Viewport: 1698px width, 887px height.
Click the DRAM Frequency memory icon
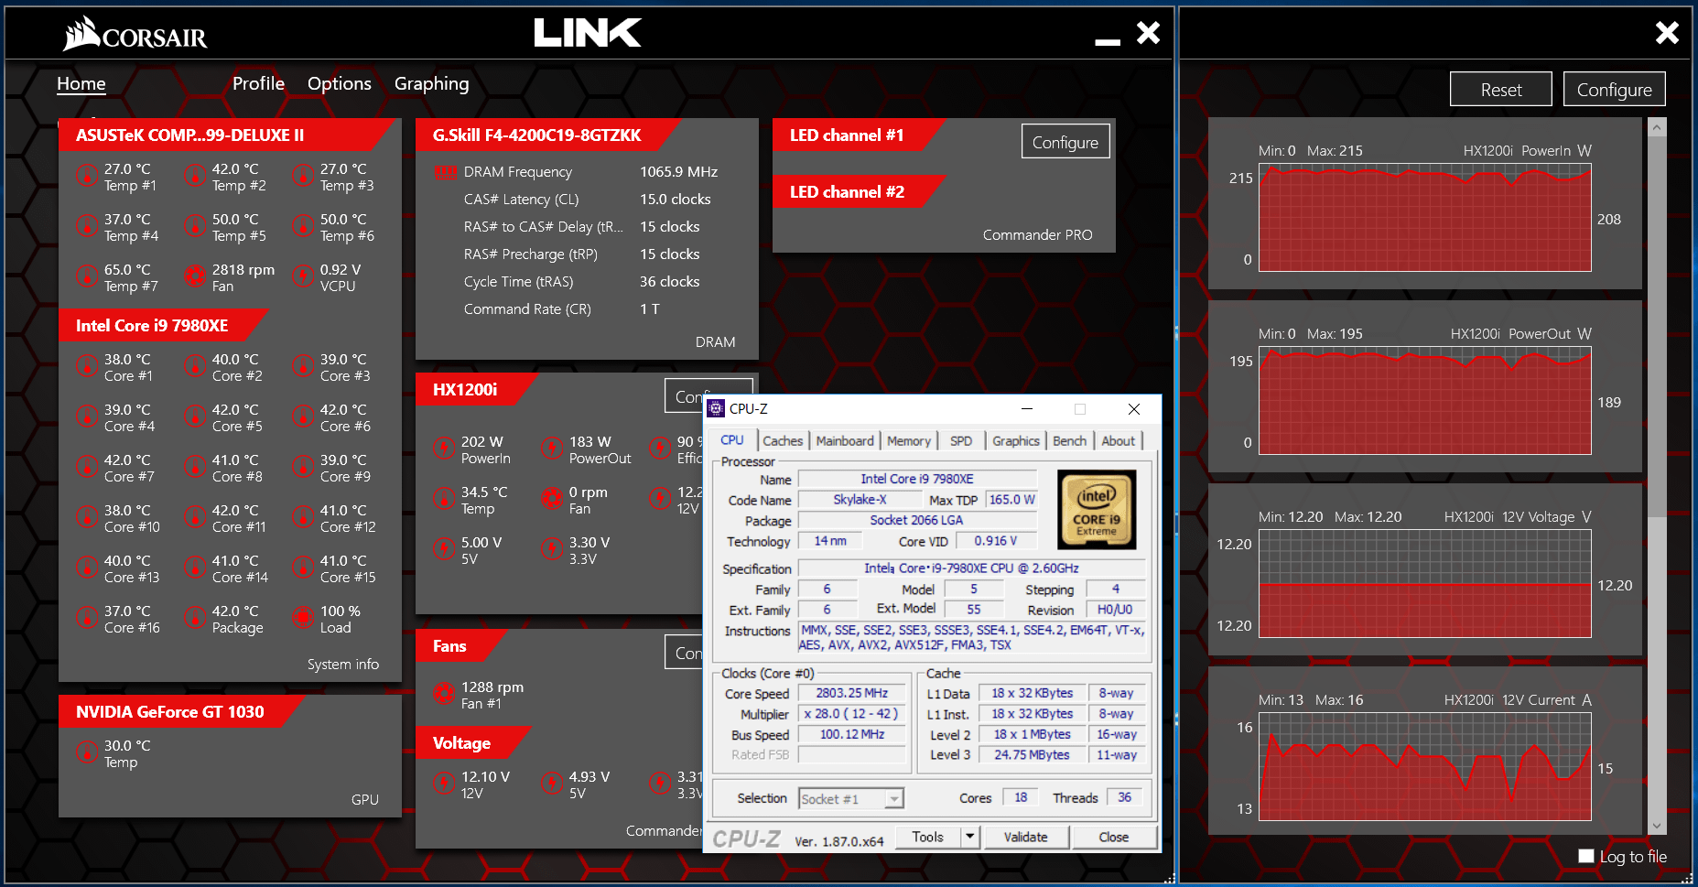pyautogui.click(x=446, y=172)
